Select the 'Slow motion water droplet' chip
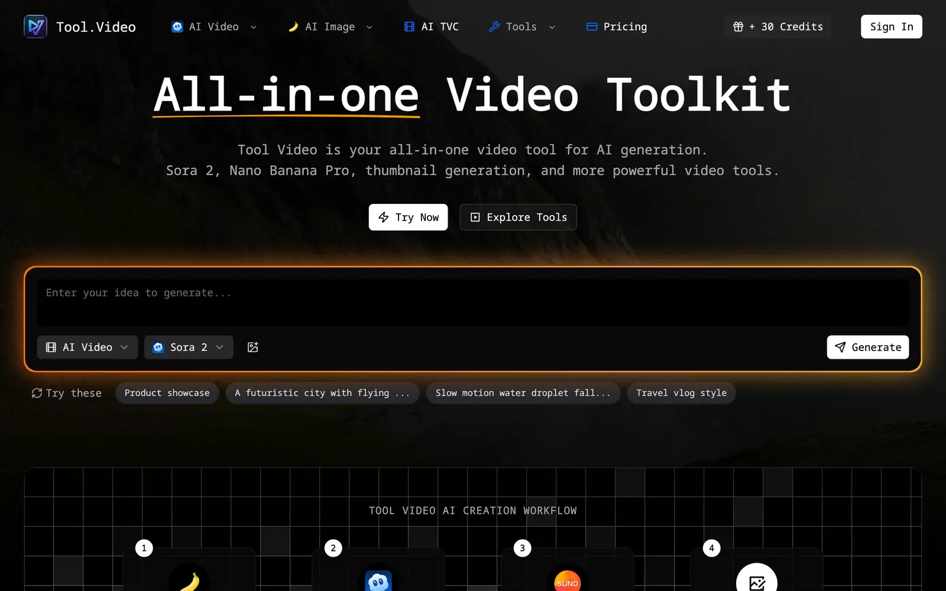This screenshot has width=946, height=591. (523, 393)
